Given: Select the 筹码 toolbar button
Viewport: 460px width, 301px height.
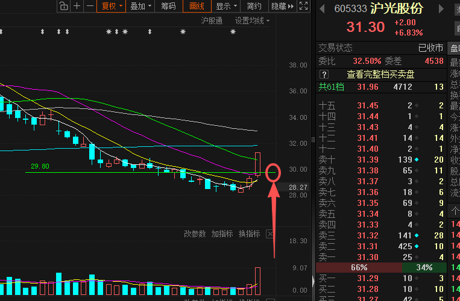Looking at the screenshot, I should [168, 6].
